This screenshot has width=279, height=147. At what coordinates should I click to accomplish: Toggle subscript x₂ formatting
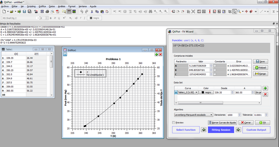coord(70,18)
